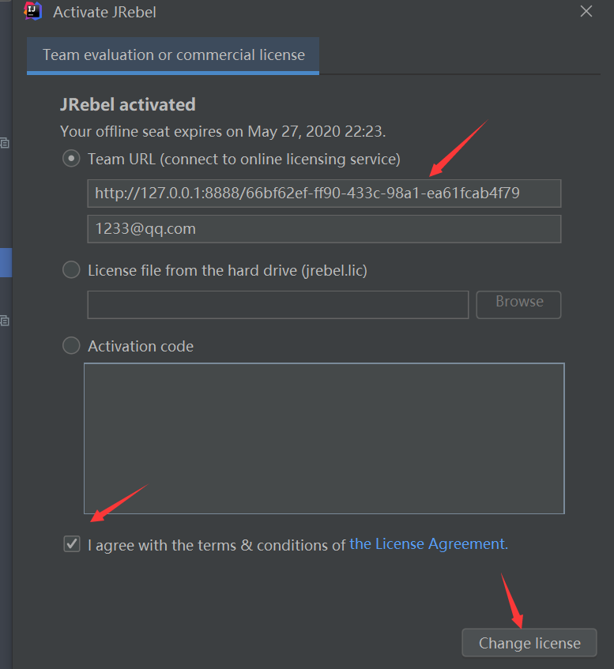
Task: Click 'I agree with the terms & conditions of' text
Action: (217, 545)
